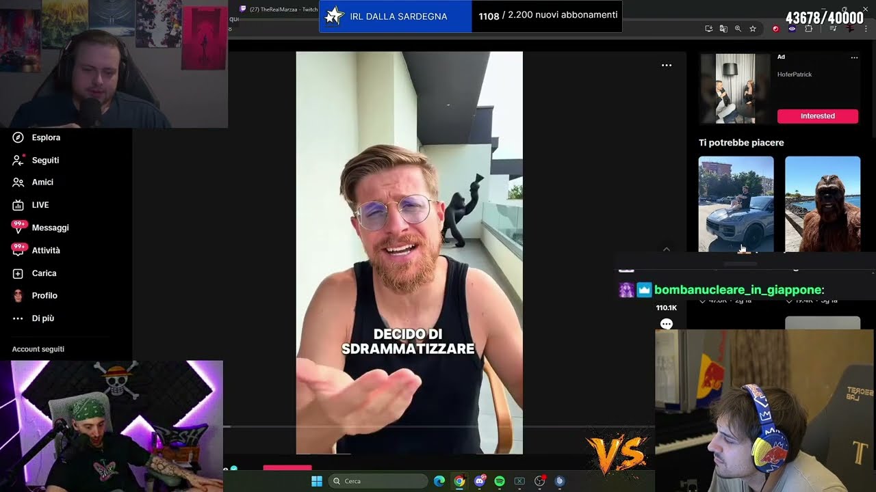Open suggested video with the grey car

(736, 204)
